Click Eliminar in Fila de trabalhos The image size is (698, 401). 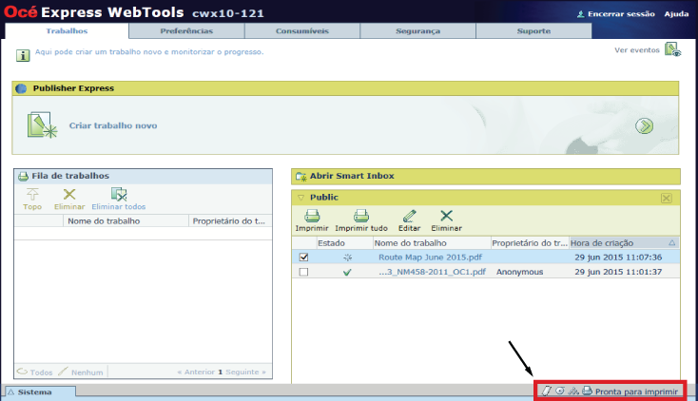tap(69, 199)
